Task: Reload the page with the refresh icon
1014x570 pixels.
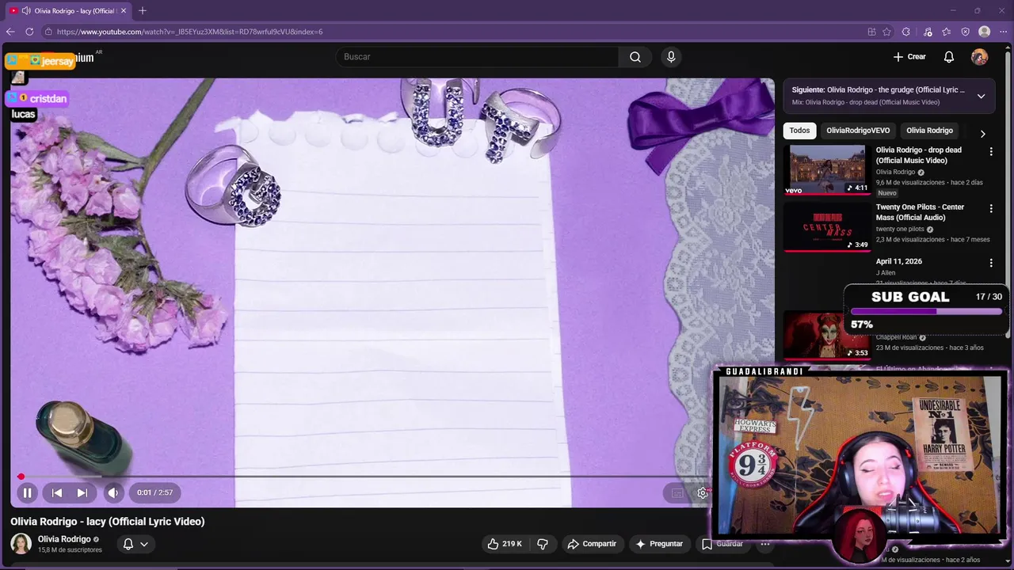Action: 29,32
